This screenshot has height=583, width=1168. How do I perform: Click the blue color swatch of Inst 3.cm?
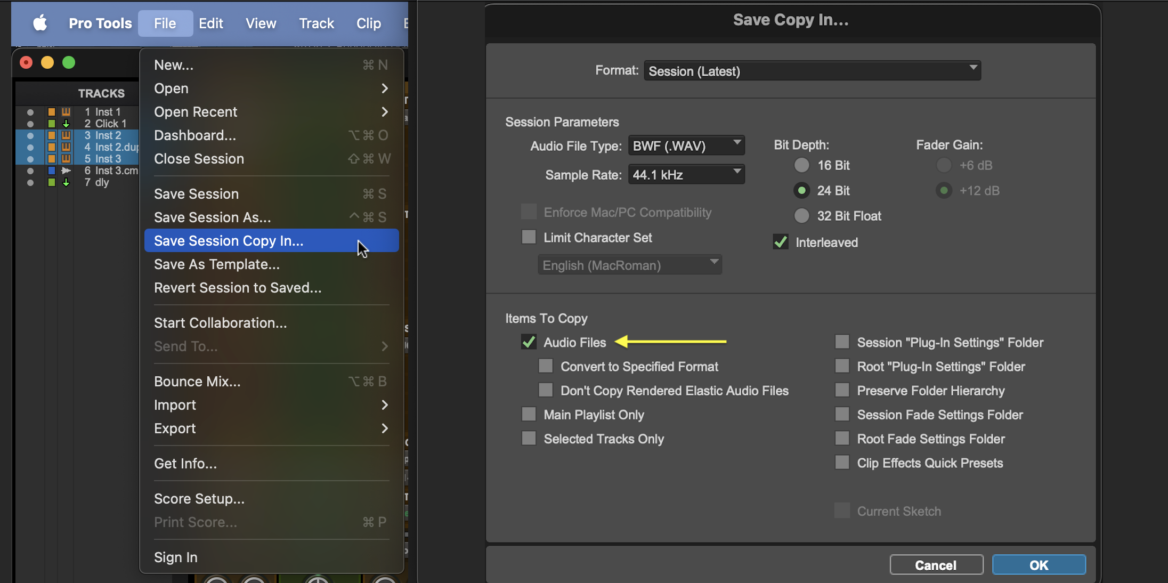coord(52,171)
